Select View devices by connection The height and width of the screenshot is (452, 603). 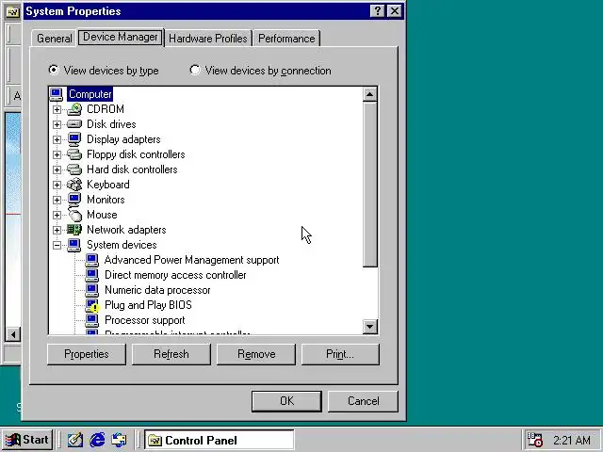tap(260, 71)
